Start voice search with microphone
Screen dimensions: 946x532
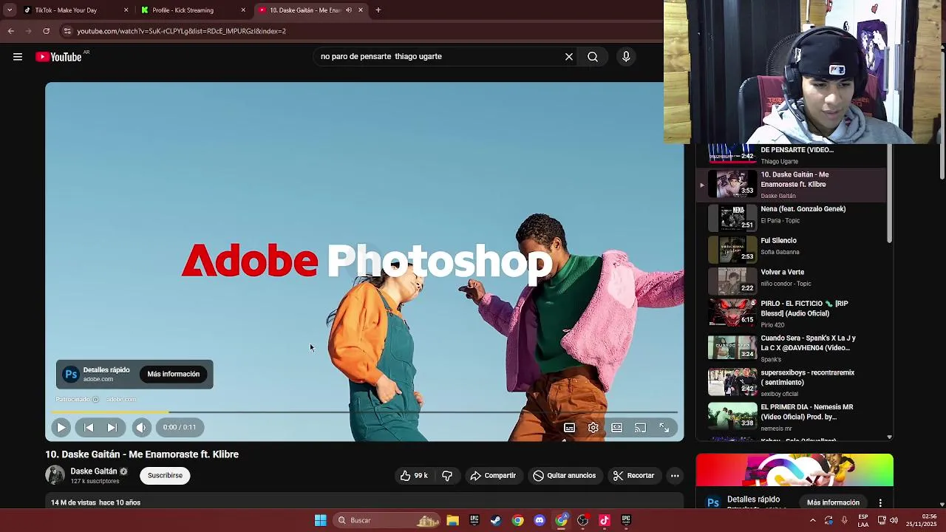[626, 56]
